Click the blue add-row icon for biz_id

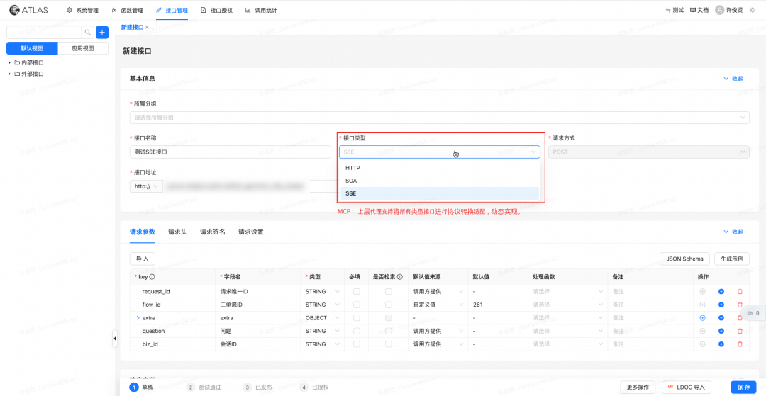721,344
